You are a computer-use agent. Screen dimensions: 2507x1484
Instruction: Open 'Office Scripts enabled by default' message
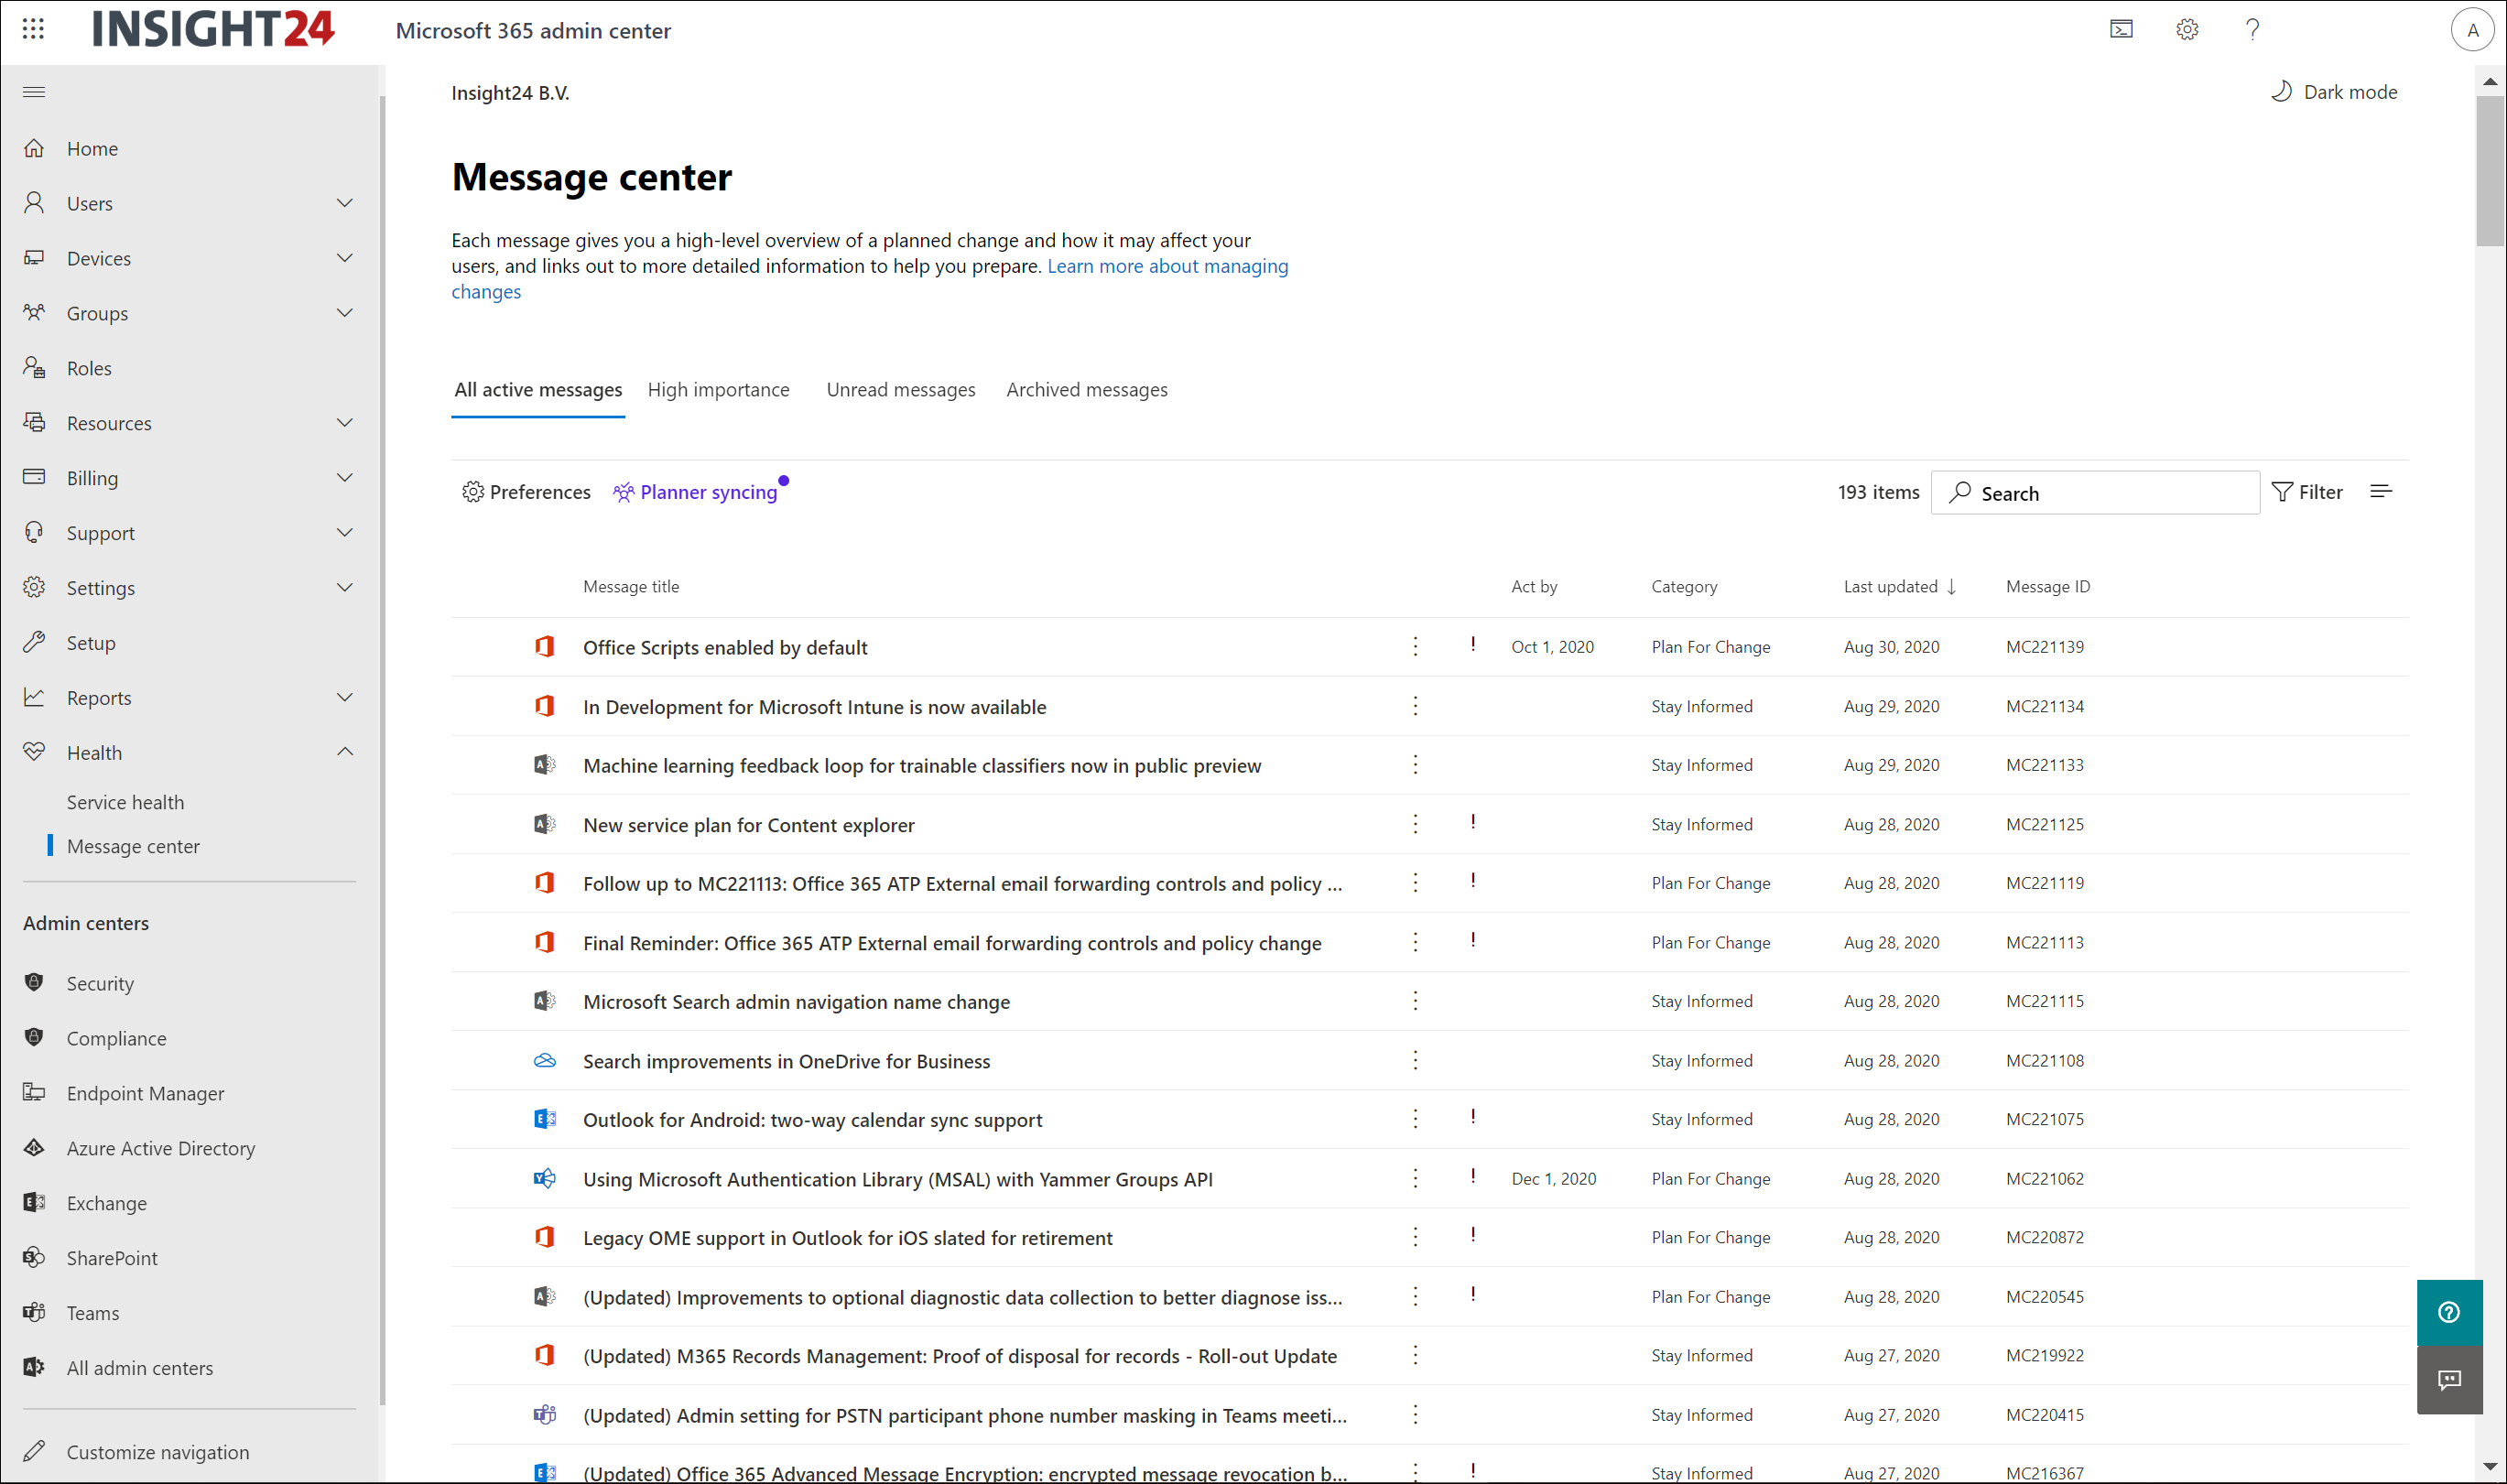point(725,647)
